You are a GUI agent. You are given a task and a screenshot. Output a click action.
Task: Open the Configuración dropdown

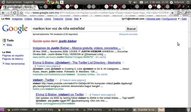[171, 19]
